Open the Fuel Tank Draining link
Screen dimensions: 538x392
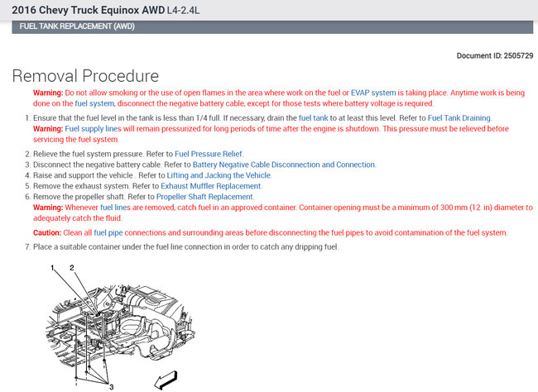click(459, 118)
